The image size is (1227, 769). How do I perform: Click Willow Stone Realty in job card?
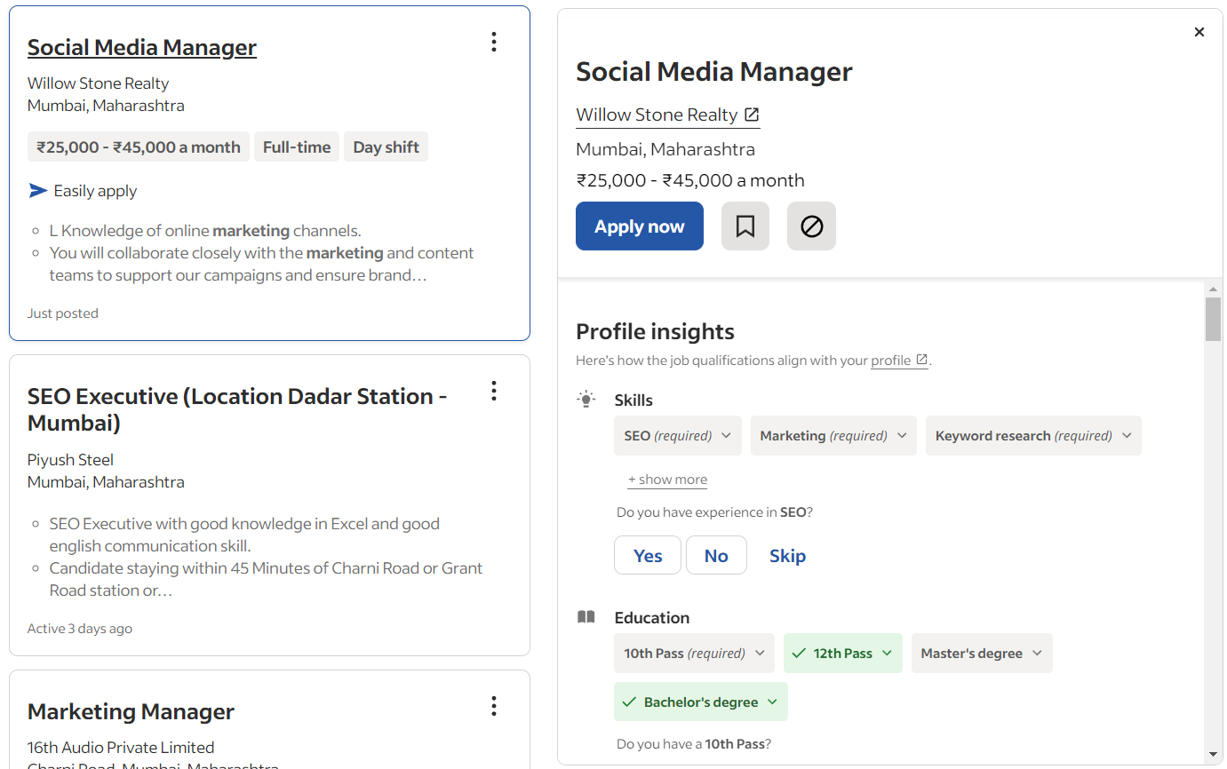tap(98, 83)
